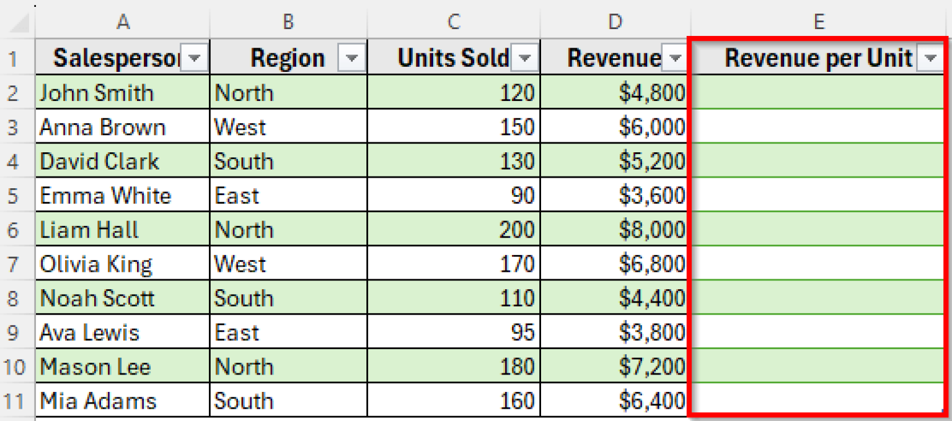
Task: Click the Select All corner triangle
Action: pos(19,24)
